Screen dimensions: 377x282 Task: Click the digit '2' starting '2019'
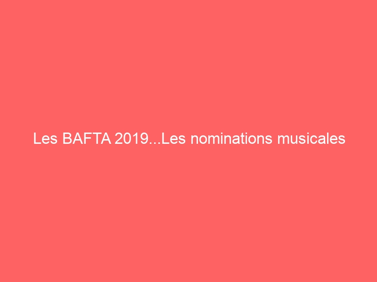pos(118,139)
